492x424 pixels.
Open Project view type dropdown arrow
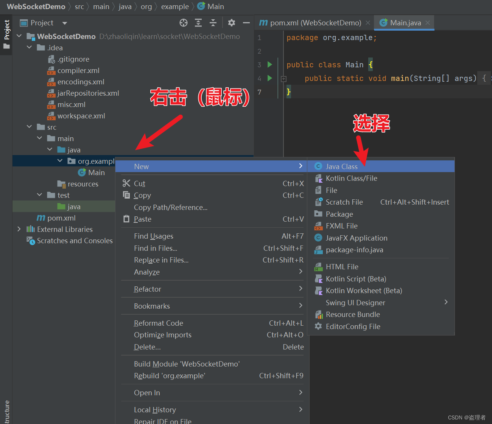coord(65,23)
